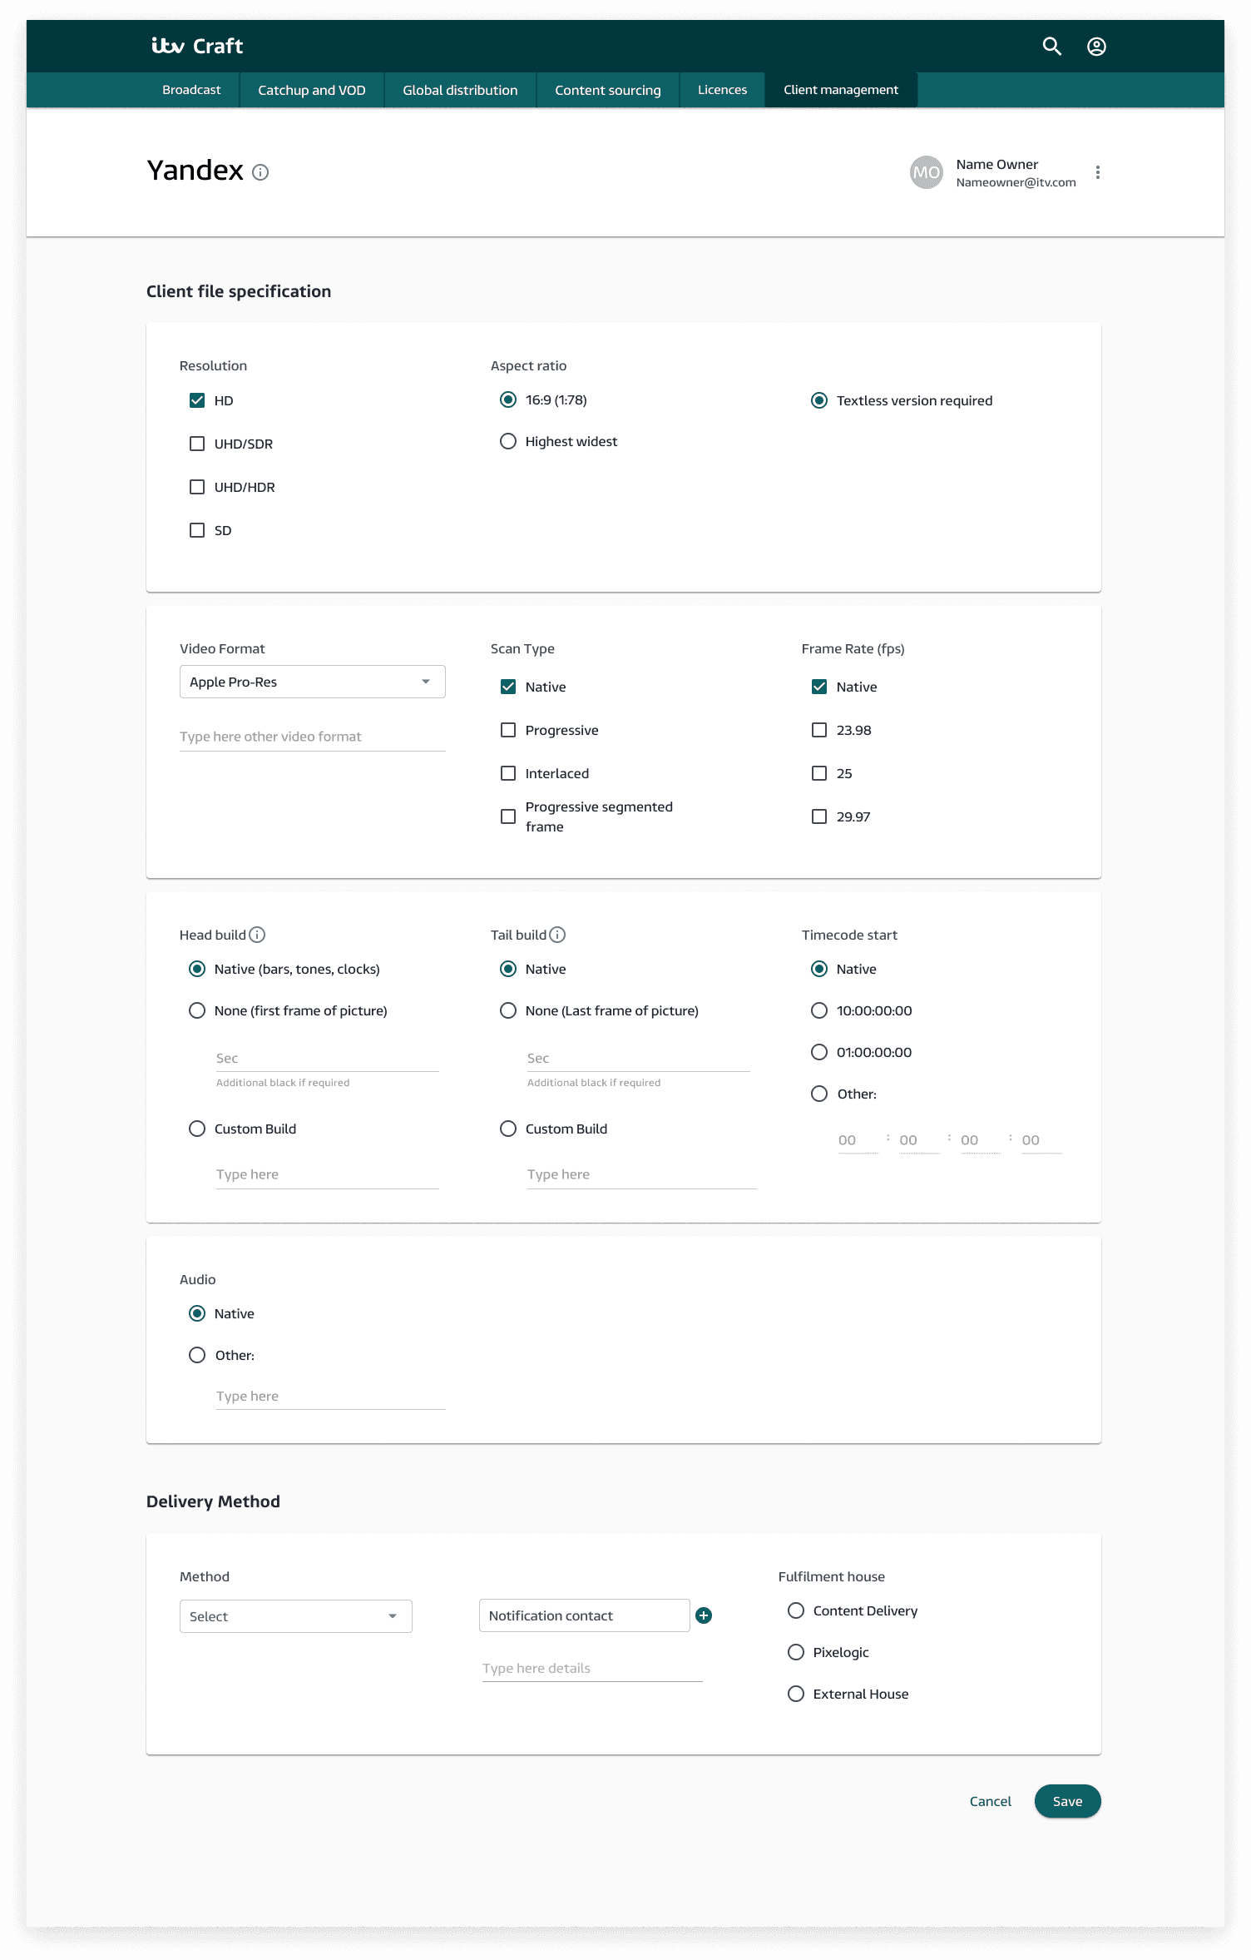1251x1960 pixels.
Task: Select the Client management tab
Action: tap(841, 90)
